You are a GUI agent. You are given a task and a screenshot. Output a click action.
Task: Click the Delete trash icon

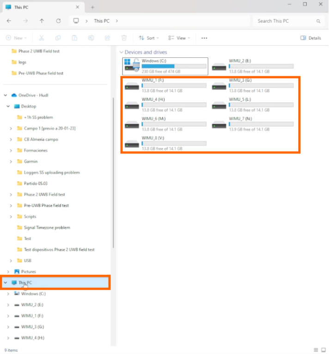point(124,38)
